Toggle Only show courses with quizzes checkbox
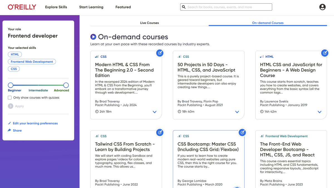 (10, 98)
